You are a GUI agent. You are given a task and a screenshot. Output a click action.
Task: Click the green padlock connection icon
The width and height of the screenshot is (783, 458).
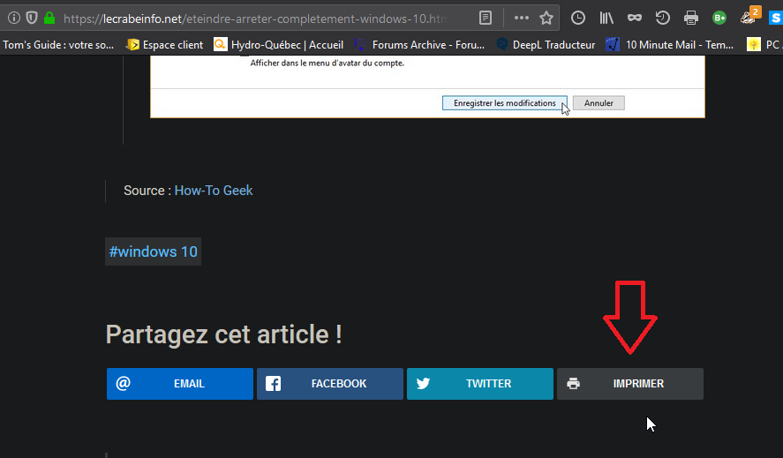tap(49, 19)
